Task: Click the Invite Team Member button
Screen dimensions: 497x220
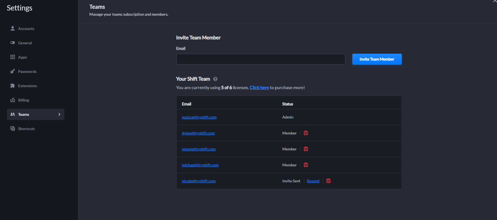Action: click(x=377, y=59)
